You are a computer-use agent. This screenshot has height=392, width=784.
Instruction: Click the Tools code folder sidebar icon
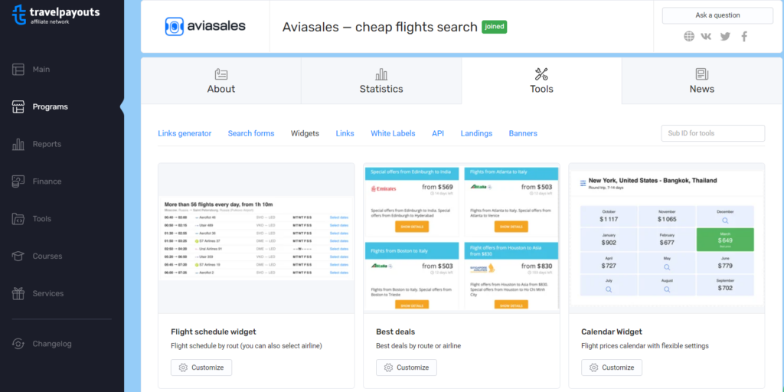18,218
